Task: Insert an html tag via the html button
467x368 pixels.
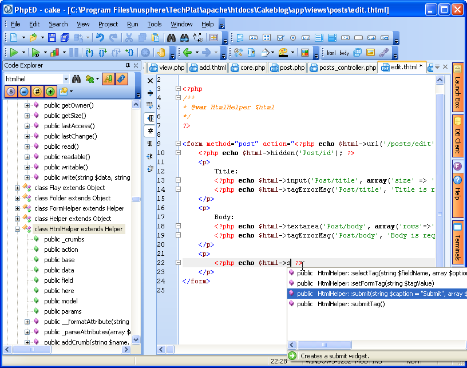Action: [331, 53]
